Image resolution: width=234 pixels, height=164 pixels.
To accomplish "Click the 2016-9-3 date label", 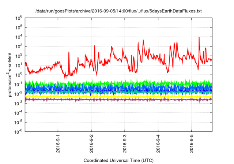I will tap(125, 143).
